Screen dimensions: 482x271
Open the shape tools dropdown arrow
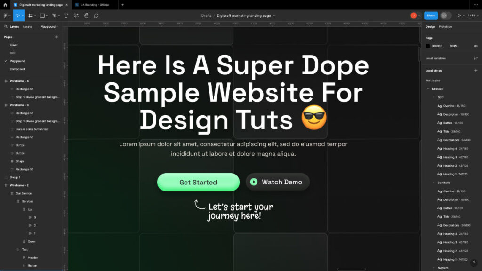coord(47,16)
